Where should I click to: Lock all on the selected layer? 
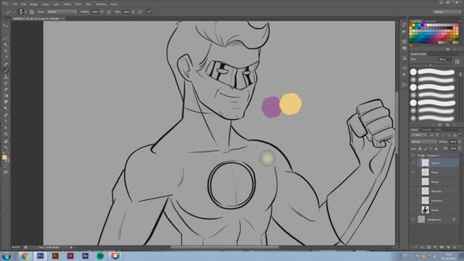(x=436, y=149)
